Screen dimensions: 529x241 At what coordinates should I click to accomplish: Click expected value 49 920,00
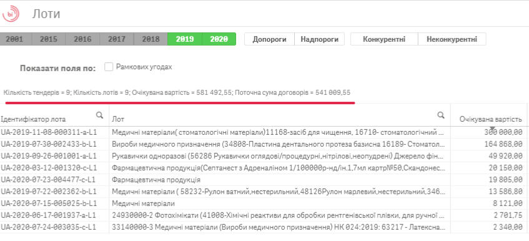coord(505,156)
